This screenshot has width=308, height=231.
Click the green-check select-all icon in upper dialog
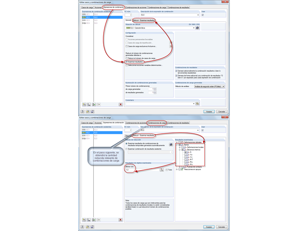click(94, 105)
